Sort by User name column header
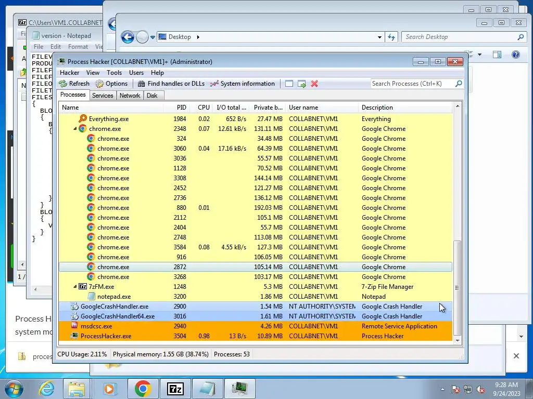This screenshot has width=533, height=399. pos(322,107)
